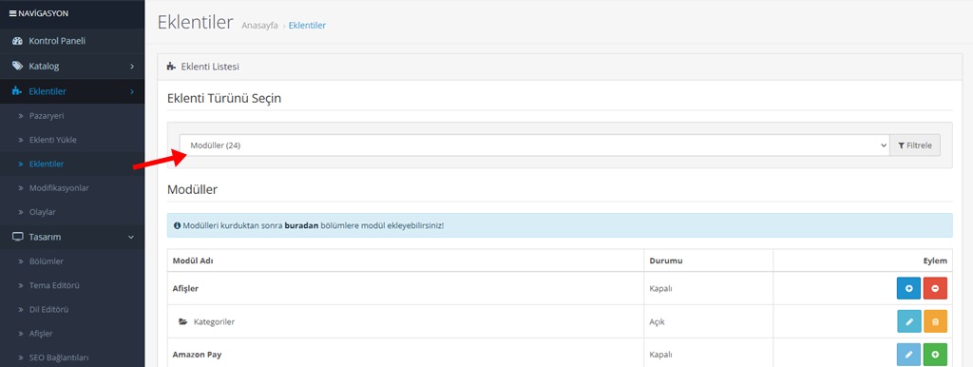Click the edit pencil icon for Kategoriler

tap(909, 321)
